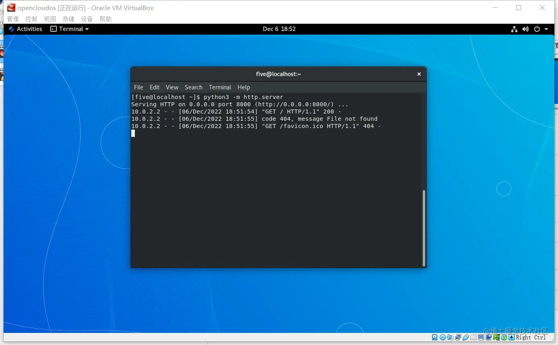The width and height of the screenshot is (558, 345).
Task: Click the optical disc status icon
Action: tap(443, 337)
